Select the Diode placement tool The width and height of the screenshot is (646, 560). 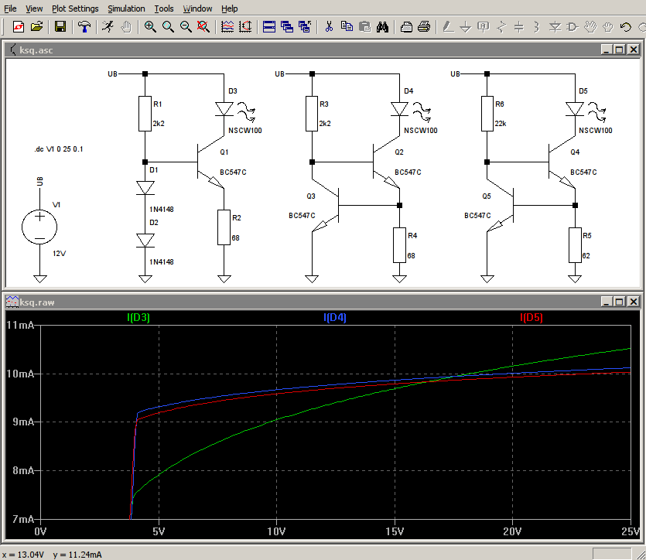(555, 27)
